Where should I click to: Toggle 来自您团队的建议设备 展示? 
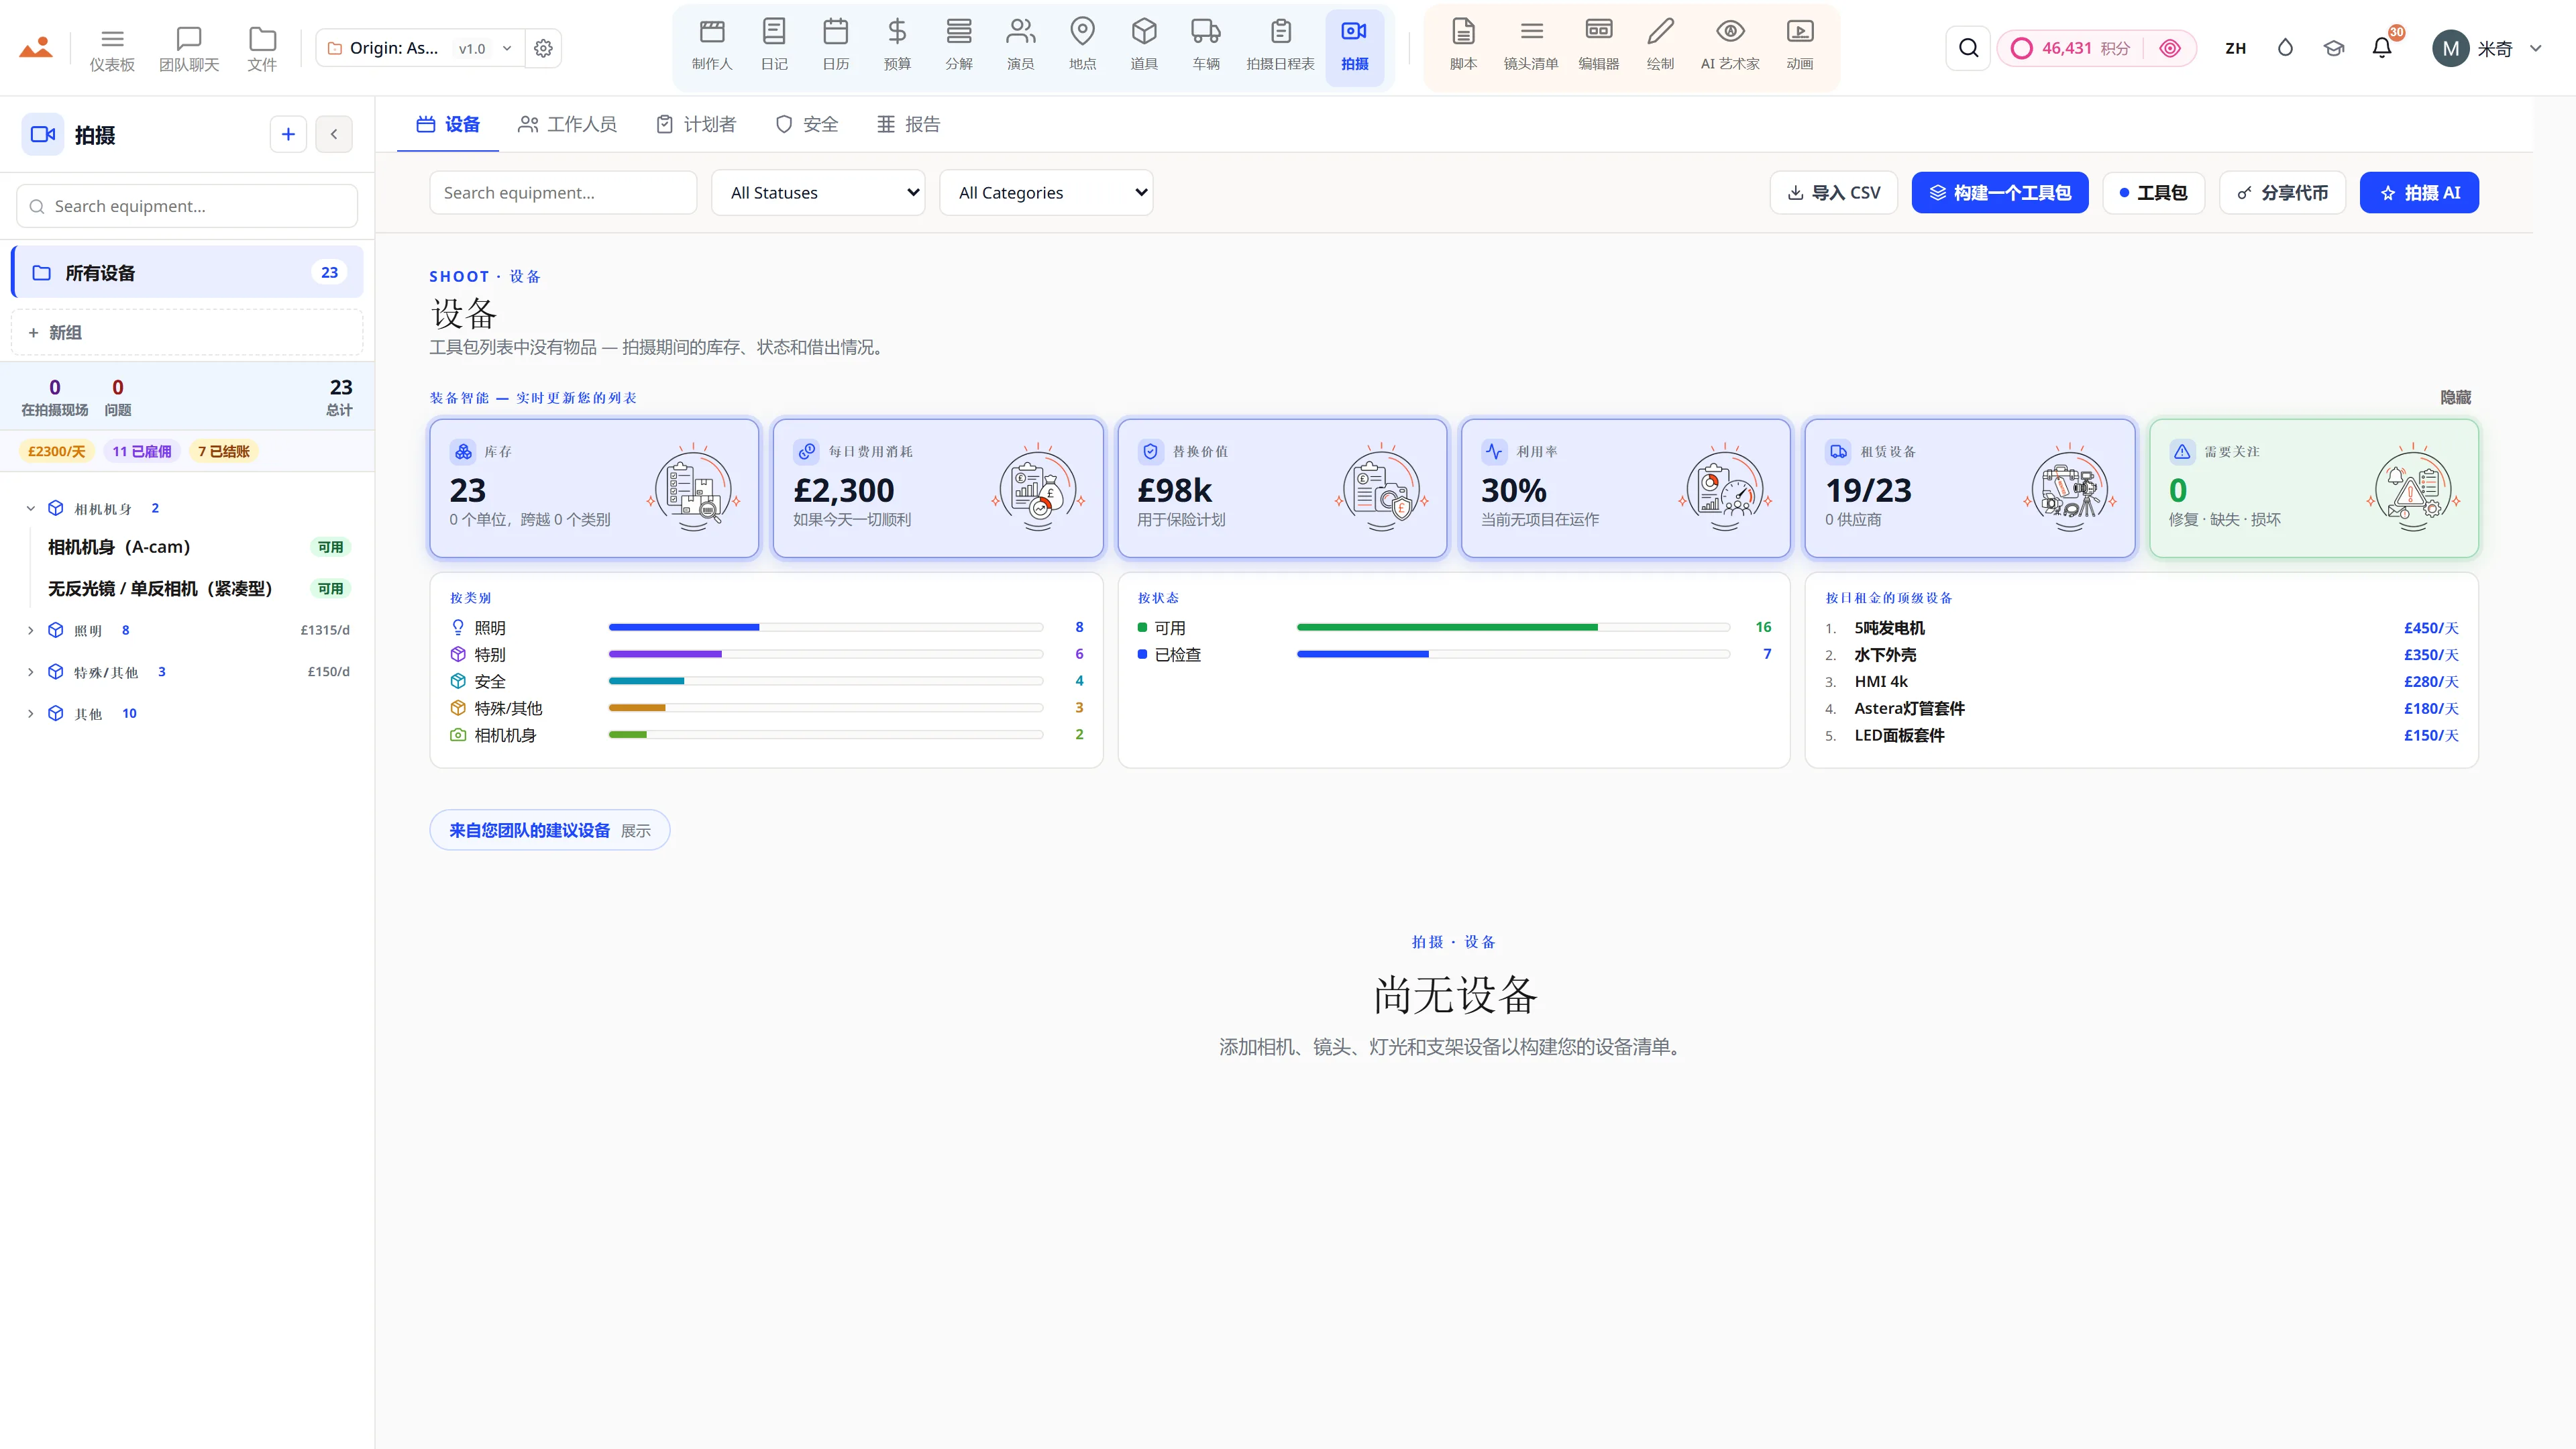pyautogui.click(x=549, y=830)
